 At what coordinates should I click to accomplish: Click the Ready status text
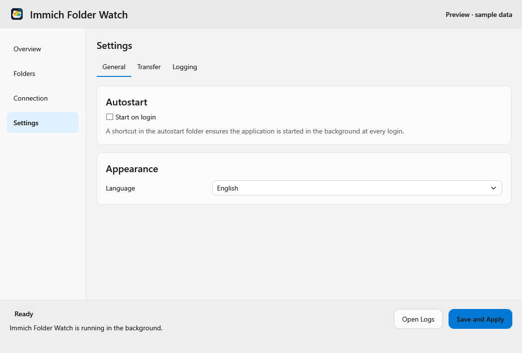tap(24, 314)
